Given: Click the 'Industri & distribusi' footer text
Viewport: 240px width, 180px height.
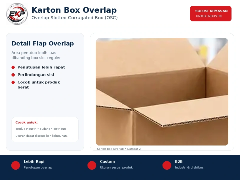Looking at the screenshot, I should point(190,167).
